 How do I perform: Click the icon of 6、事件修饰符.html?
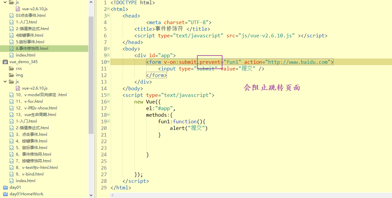coord(12,154)
